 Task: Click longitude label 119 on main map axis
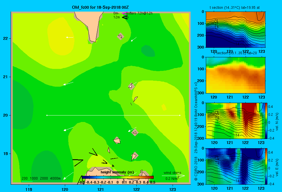[29, 189]
